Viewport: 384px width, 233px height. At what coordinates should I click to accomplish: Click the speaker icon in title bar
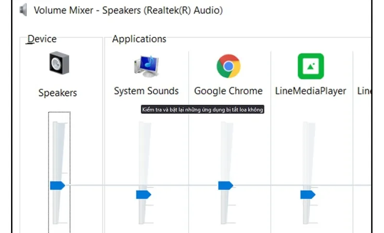click(x=23, y=10)
